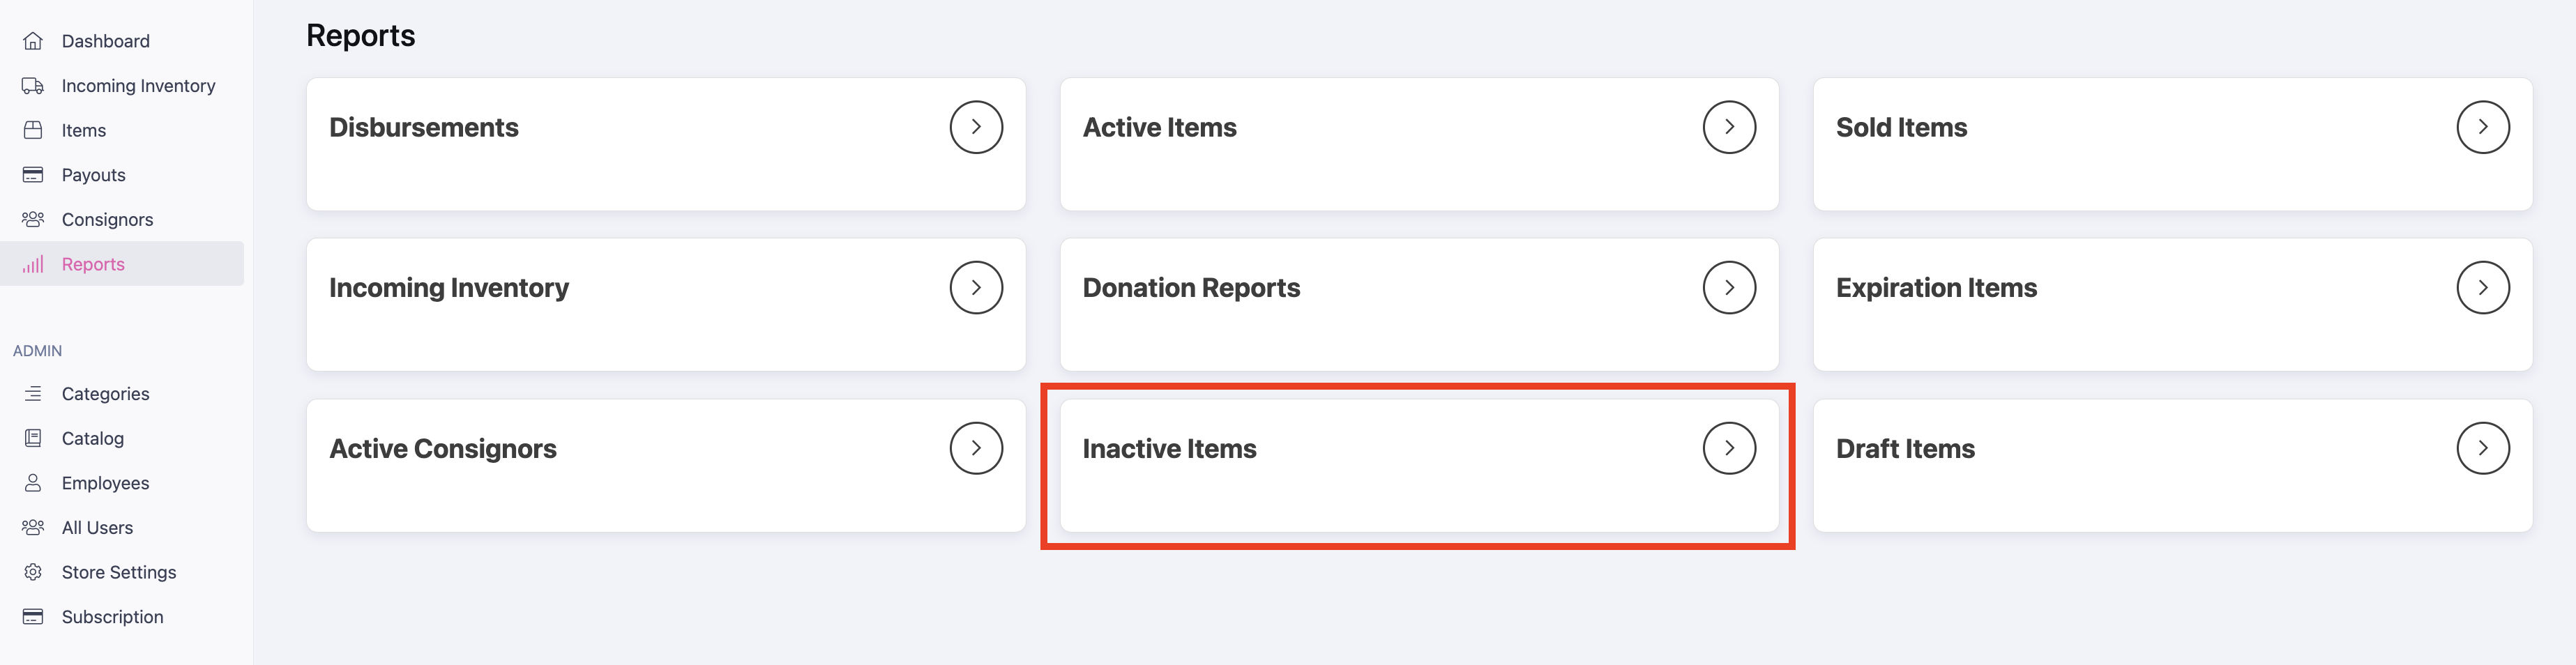Open the Incoming Inventory report card
This screenshot has width=2576, height=665.
[666, 305]
